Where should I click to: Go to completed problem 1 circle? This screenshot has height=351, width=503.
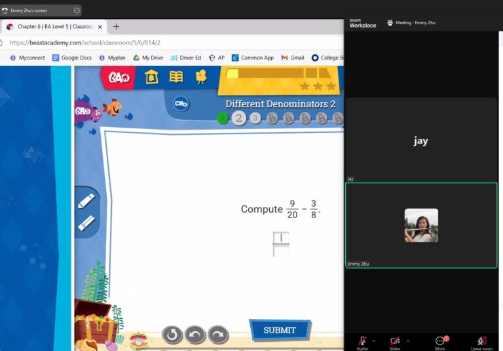(222, 119)
